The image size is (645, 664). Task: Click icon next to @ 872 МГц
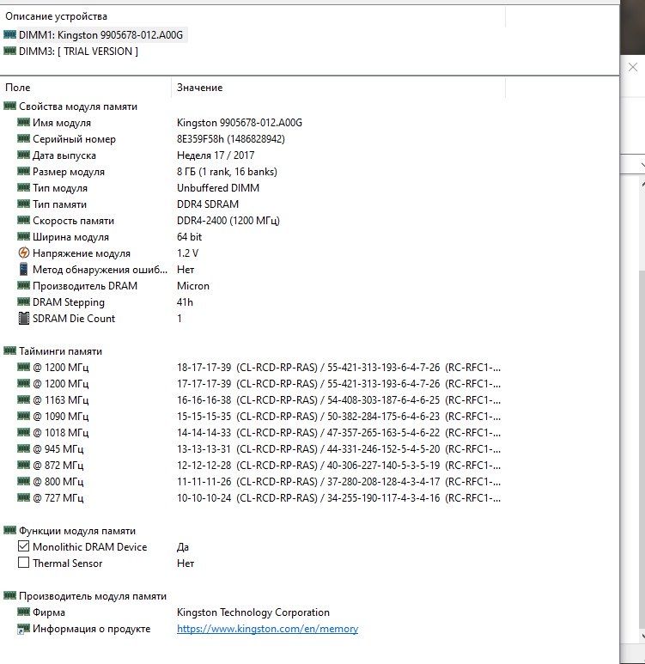pos(24,465)
